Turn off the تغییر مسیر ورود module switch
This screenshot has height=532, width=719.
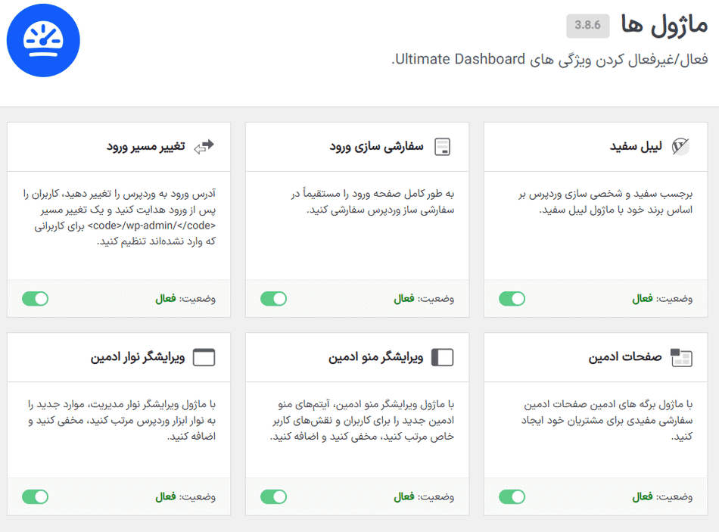tap(36, 299)
